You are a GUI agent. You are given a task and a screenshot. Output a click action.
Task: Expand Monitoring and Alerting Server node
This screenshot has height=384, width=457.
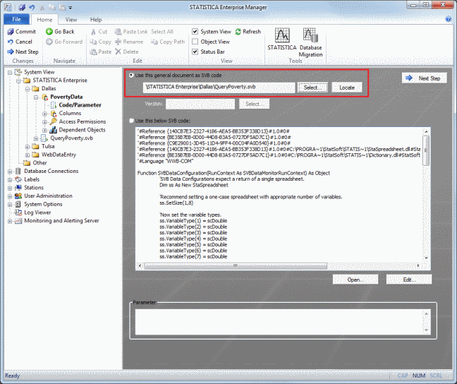[10, 221]
